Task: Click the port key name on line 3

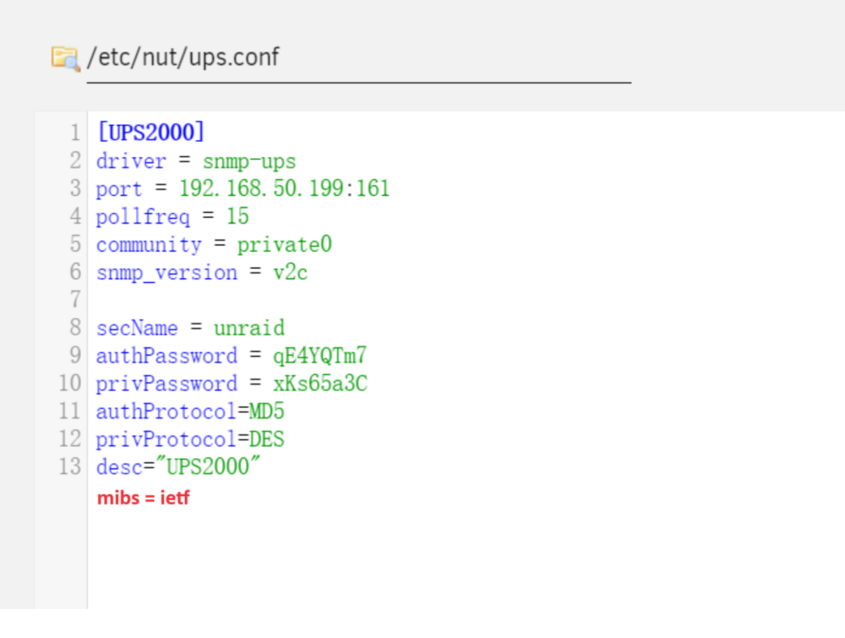Action: [119, 189]
